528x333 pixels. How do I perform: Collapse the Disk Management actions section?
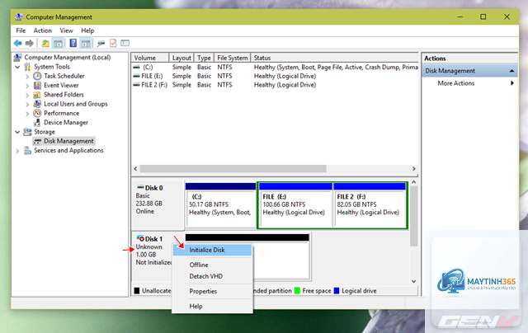tap(511, 71)
